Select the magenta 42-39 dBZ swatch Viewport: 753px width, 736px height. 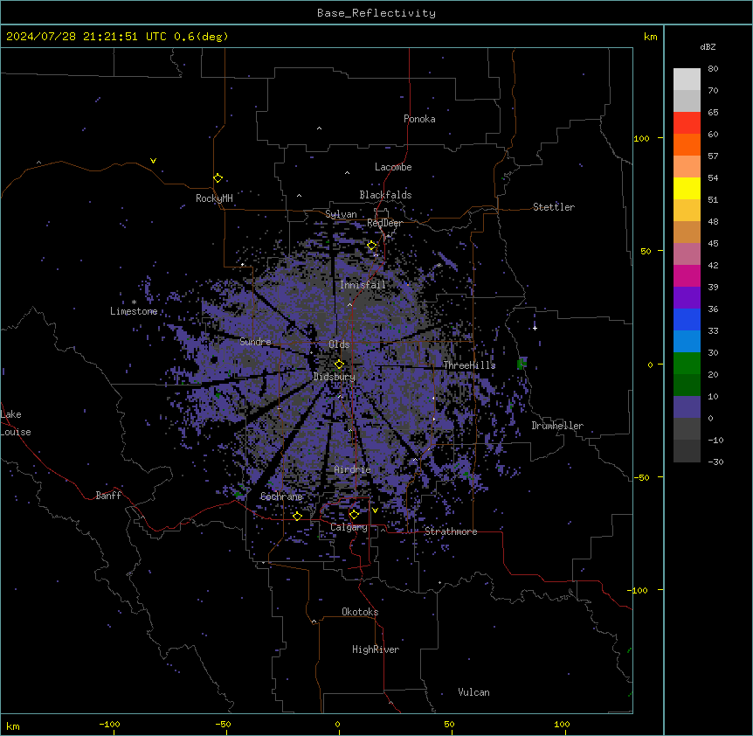pyautogui.click(x=687, y=275)
